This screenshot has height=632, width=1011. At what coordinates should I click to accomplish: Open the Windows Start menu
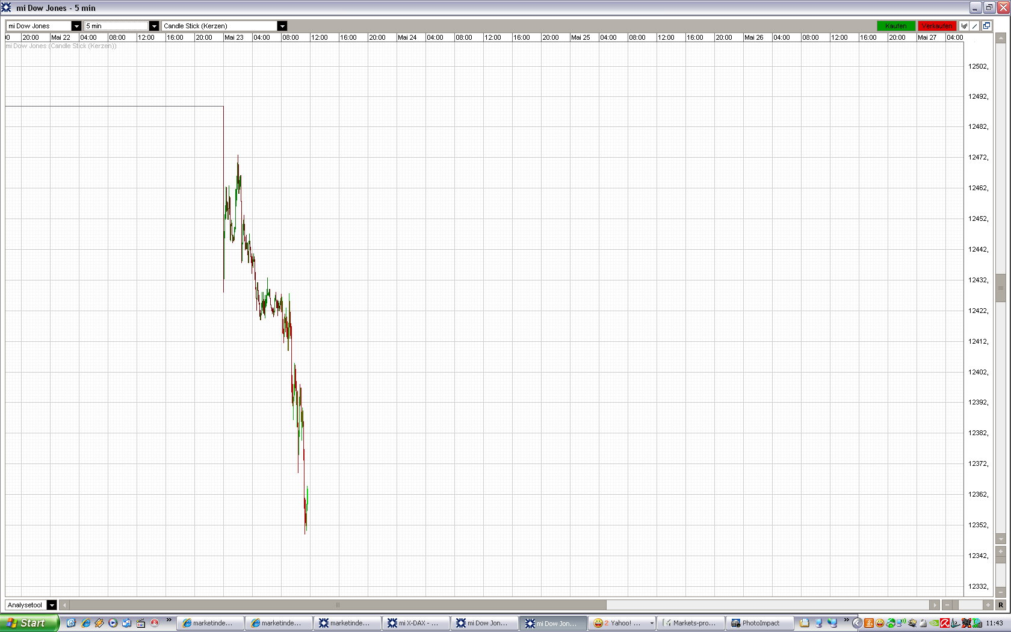tap(29, 623)
